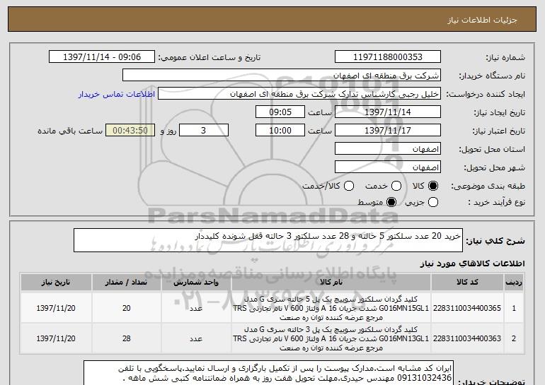Click the remaining time counter 00:43:50
The height and width of the screenshot is (385, 545).
pyautogui.click(x=130, y=131)
